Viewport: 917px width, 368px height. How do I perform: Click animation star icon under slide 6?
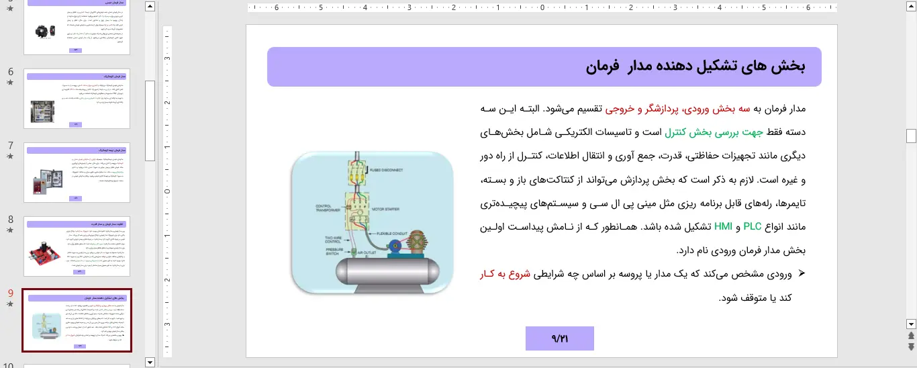pos(10,83)
